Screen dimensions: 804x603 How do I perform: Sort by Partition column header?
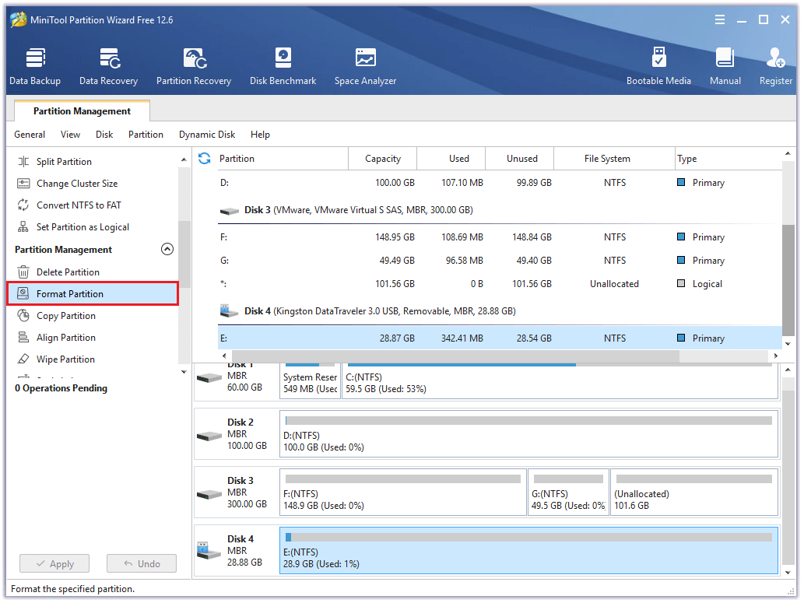[x=282, y=159]
